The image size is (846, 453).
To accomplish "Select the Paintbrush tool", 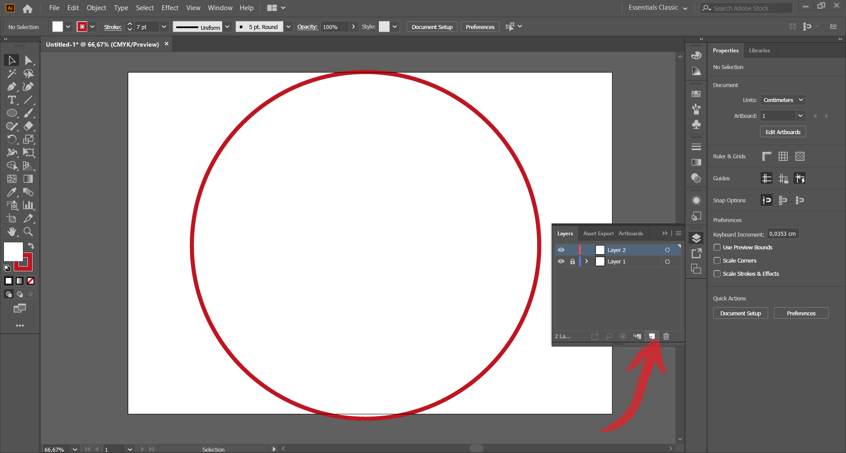I will coord(29,113).
